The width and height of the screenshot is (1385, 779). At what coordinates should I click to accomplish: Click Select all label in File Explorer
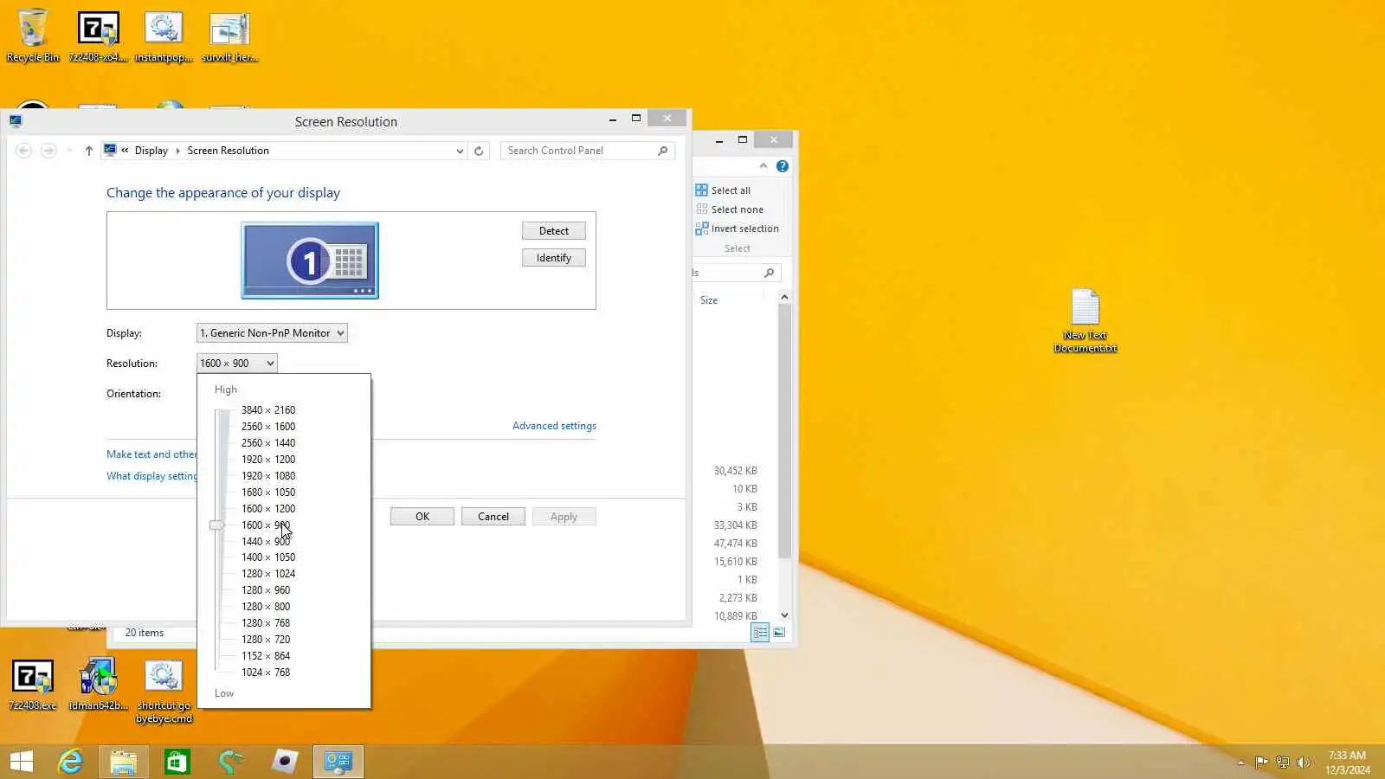(x=731, y=190)
